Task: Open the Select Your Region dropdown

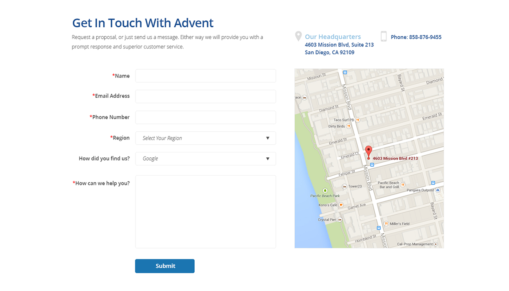Action: click(205, 138)
